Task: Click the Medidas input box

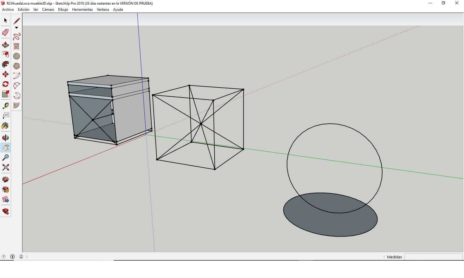Action: click(433, 257)
